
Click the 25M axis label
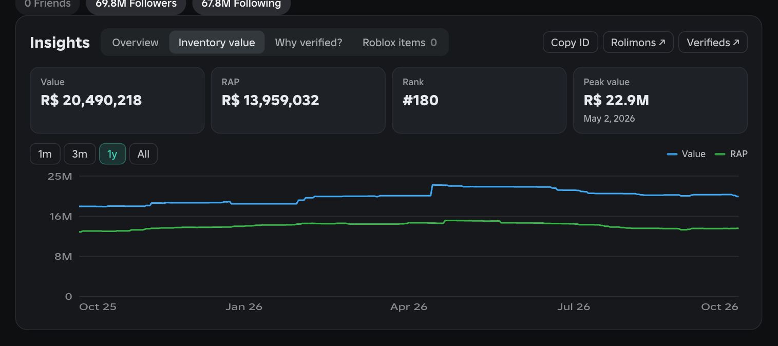tap(60, 176)
